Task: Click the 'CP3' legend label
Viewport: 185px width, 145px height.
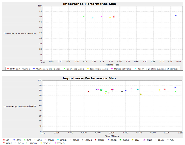Action: pyautogui.click(x=29, y=140)
